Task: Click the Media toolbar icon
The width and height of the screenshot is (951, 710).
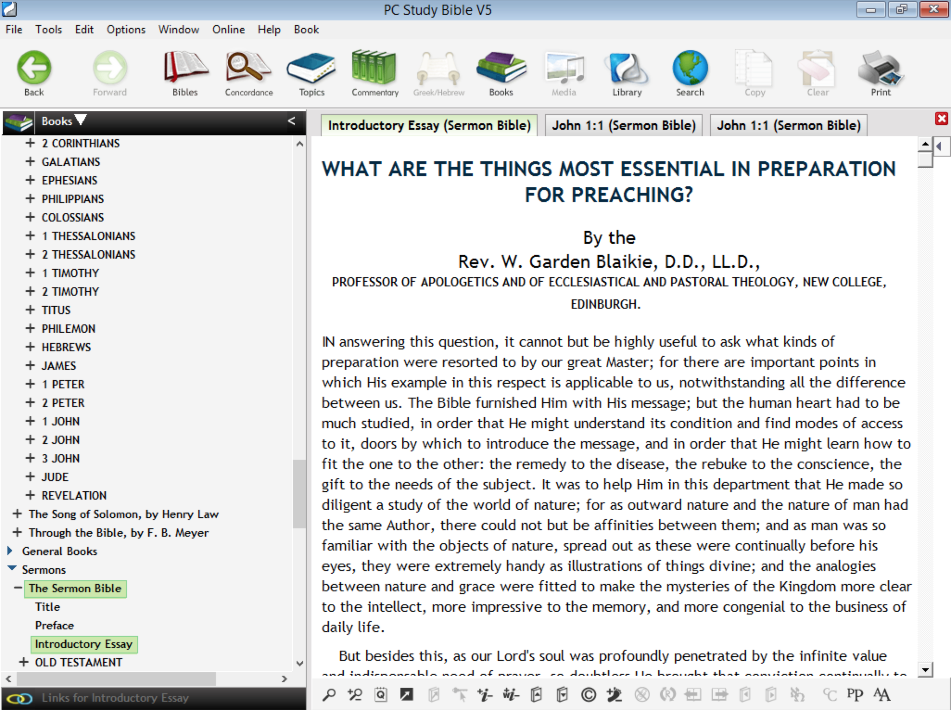Action: coord(564,73)
